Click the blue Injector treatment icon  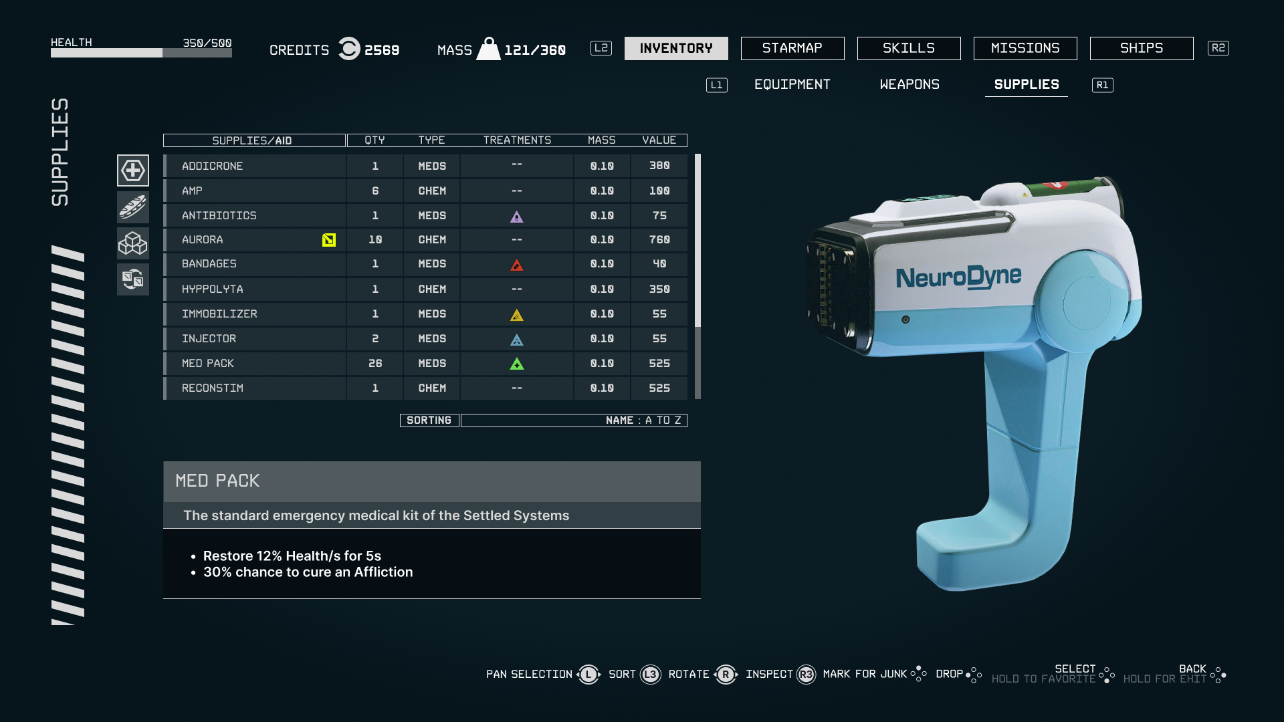(517, 340)
